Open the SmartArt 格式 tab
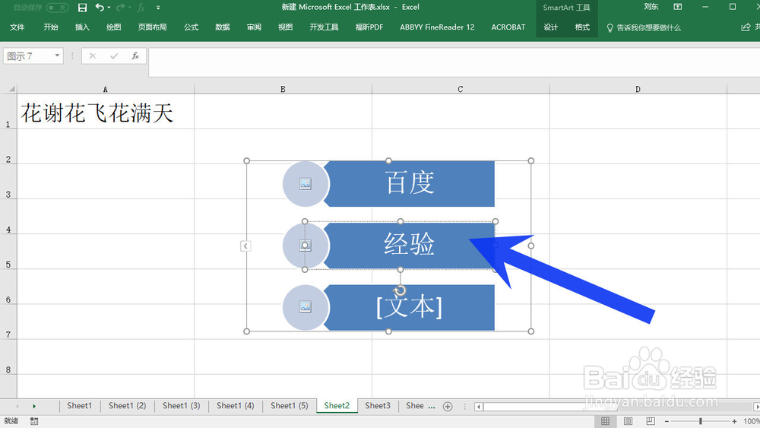This screenshot has width=760, height=428. pyautogui.click(x=582, y=27)
